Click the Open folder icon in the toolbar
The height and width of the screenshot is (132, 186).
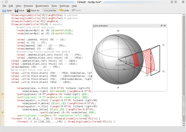pyautogui.click(x=4, y=10)
